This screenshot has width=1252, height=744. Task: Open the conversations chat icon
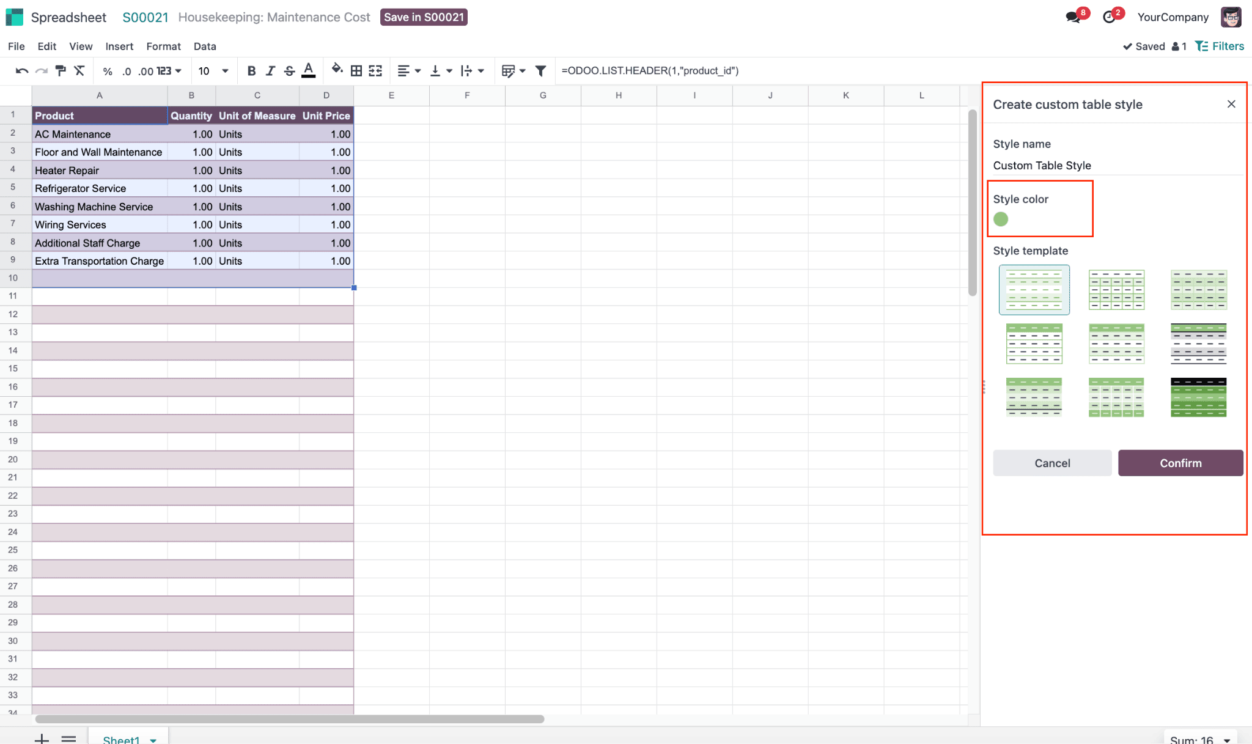[1073, 17]
